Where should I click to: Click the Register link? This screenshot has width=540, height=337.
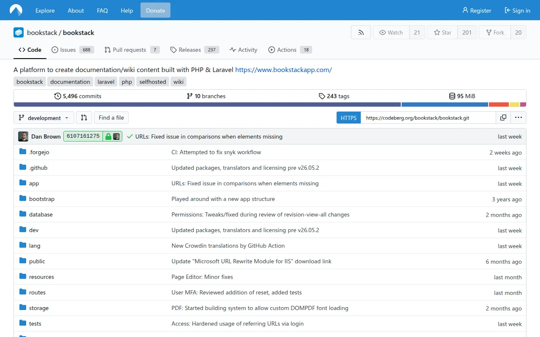click(477, 11)
